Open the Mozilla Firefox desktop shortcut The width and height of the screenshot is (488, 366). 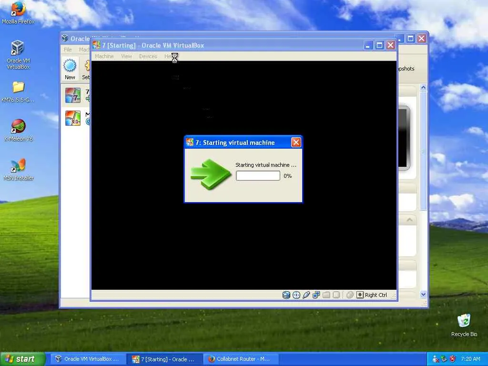[x=18, y=13]
